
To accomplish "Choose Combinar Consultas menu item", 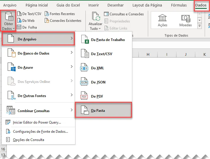I will [x=38, y=111].
